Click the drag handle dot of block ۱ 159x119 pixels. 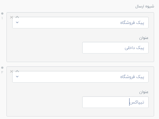(2, 13)
